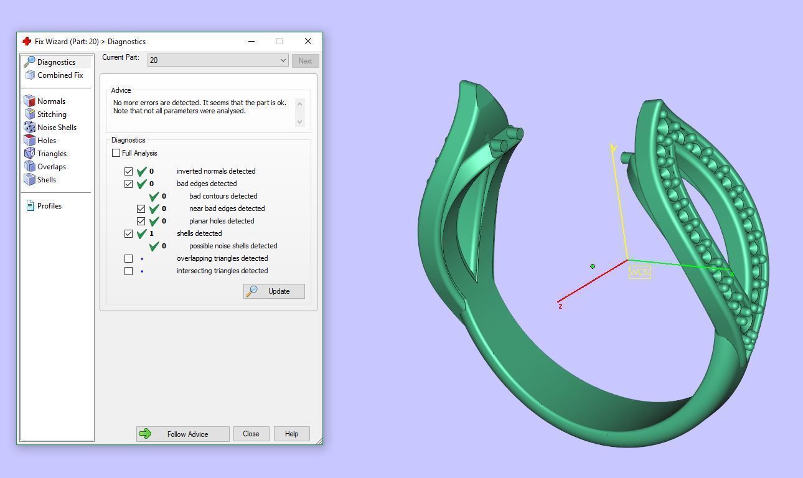Check the intersecting triangles detected box

click(129, 271)
